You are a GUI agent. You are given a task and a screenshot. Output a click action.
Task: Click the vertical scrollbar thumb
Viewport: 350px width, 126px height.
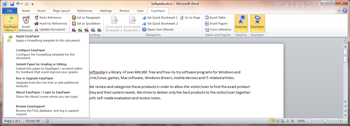tap(345, 55)
